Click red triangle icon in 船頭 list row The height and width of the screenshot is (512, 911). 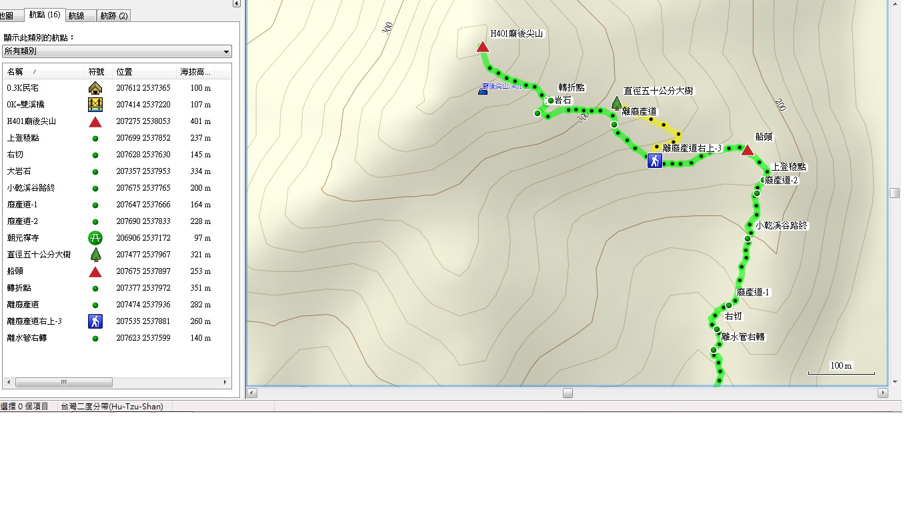[95, 271]
